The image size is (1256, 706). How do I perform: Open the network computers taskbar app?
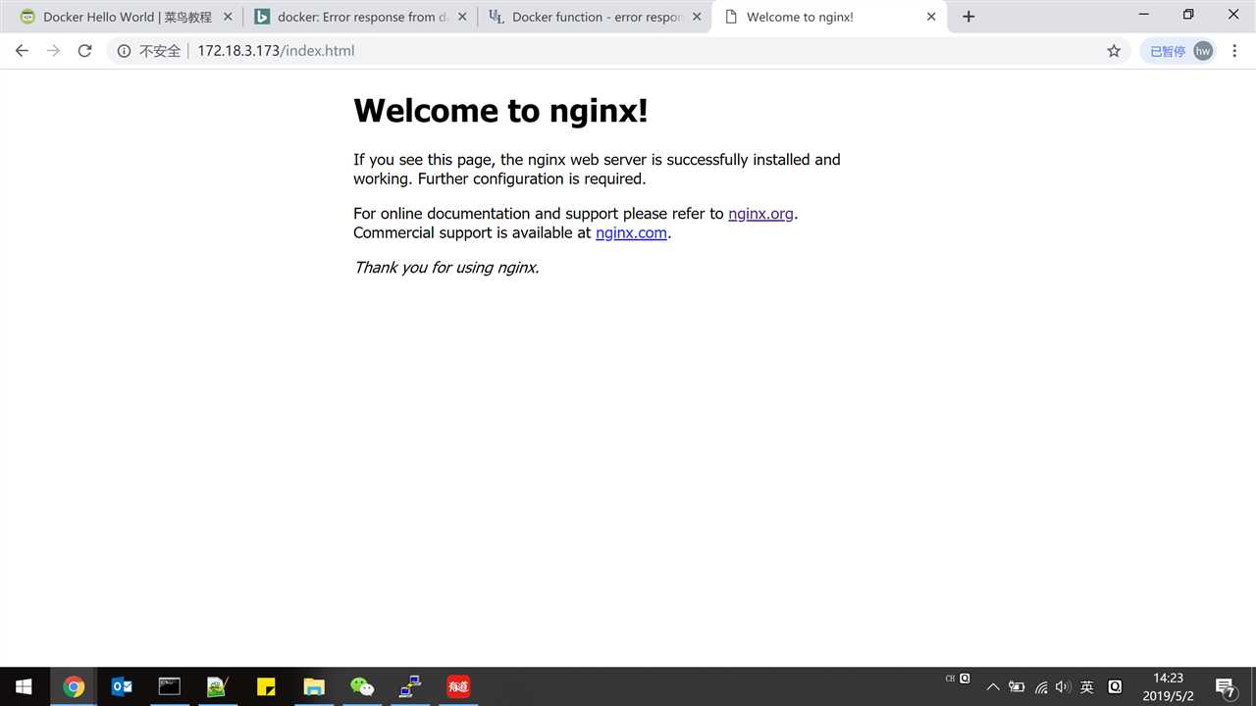click(x=409, y=686)
